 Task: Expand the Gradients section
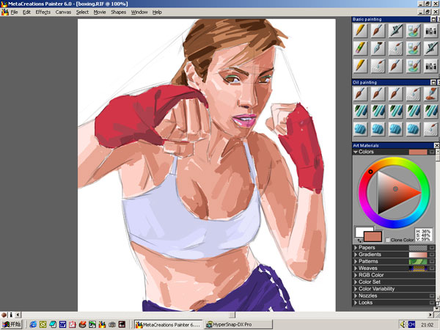356,254
